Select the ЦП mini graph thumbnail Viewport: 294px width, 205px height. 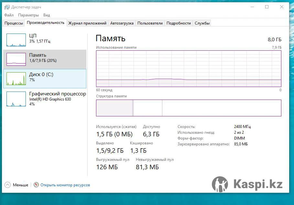click(x=16, y=40)
